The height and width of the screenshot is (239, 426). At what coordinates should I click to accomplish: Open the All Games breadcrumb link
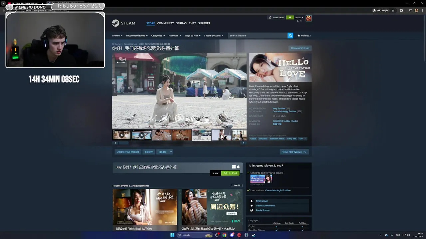pos(116,44)
